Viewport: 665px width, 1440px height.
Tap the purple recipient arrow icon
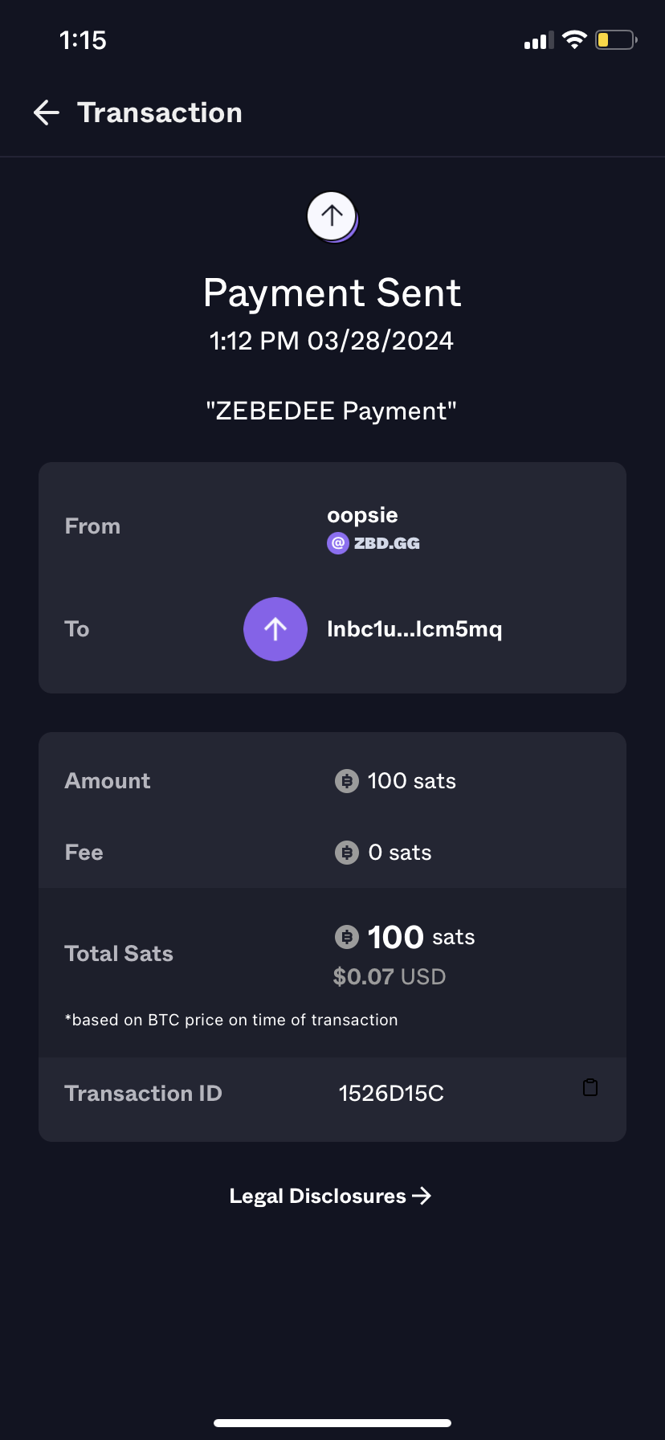275,629
